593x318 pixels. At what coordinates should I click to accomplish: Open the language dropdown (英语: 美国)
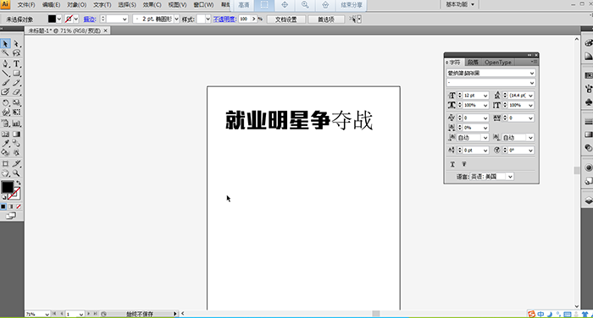[x=510, y=177]
